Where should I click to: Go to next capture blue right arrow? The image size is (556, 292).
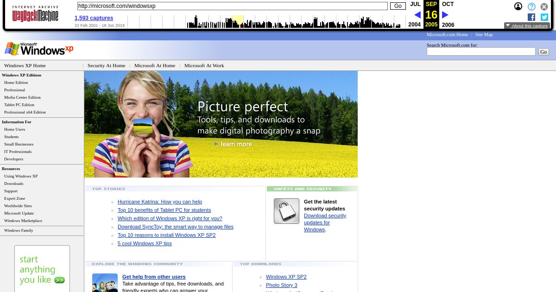pyautogui.click(x=445, y=15)
